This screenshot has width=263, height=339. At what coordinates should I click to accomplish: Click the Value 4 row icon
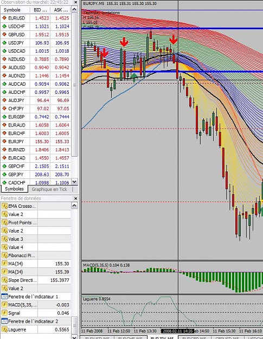click(4, 247)
